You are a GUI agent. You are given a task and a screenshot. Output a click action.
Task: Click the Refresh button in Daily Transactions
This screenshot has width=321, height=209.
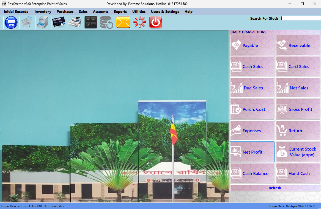coord(275,188)
